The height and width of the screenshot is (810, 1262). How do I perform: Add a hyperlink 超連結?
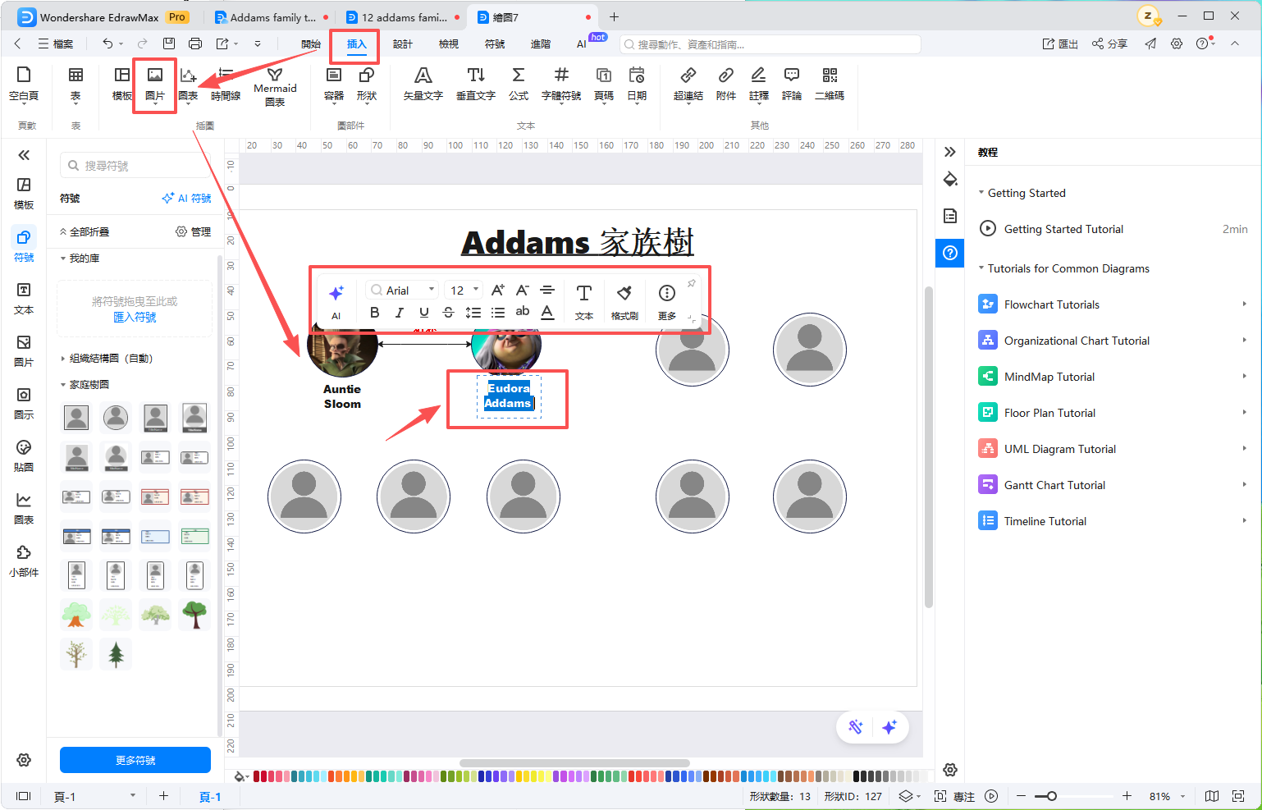coord(688,84)
